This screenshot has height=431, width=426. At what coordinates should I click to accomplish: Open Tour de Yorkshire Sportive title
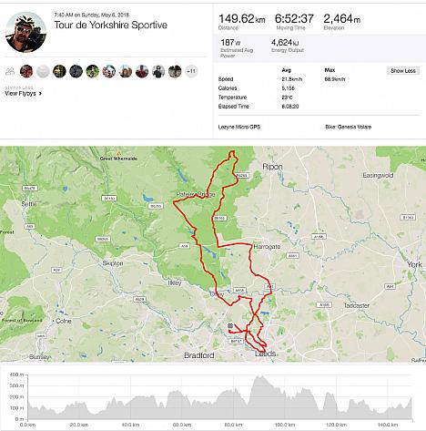(111, 25)
